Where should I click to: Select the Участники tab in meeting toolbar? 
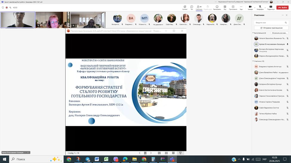coord(199,7)
